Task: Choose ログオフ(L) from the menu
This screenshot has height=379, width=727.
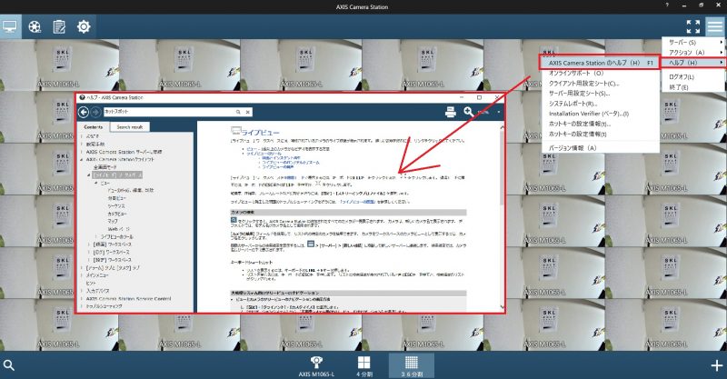Action: (x=681, y=77)
